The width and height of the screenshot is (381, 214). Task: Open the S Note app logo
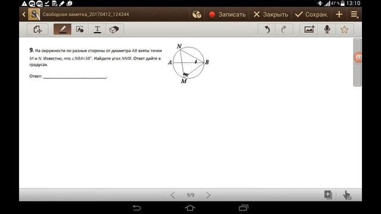tap(34, 14)
